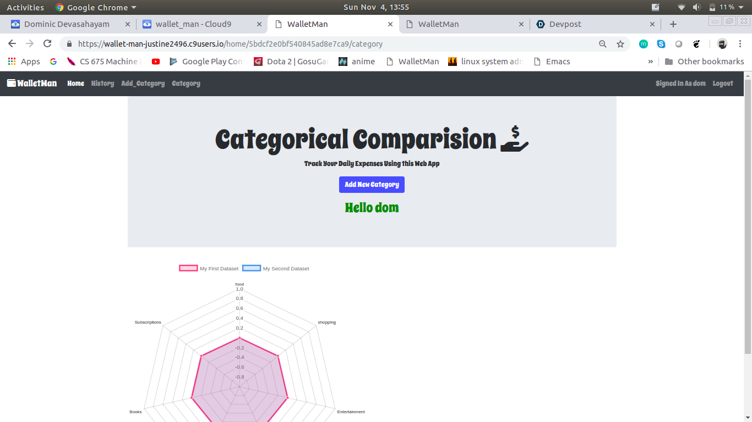Click the Add New Category button
The width and height of the screenshot is (752, 422).
(372, 185)
